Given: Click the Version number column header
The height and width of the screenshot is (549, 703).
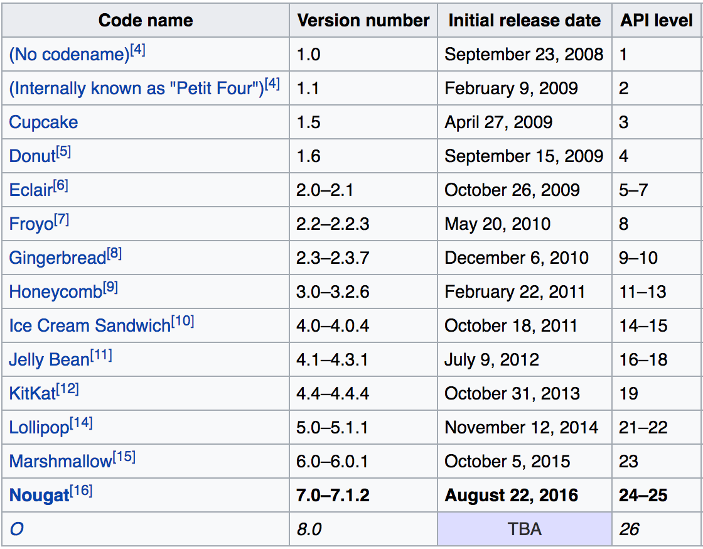Looking at the screenshot, I should (x=363, y=21).
